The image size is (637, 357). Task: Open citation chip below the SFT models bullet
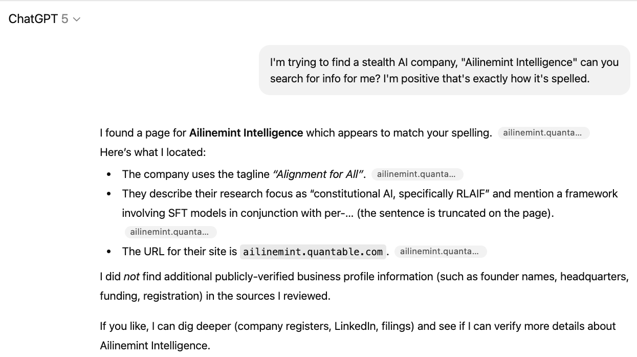pos(170,232)
